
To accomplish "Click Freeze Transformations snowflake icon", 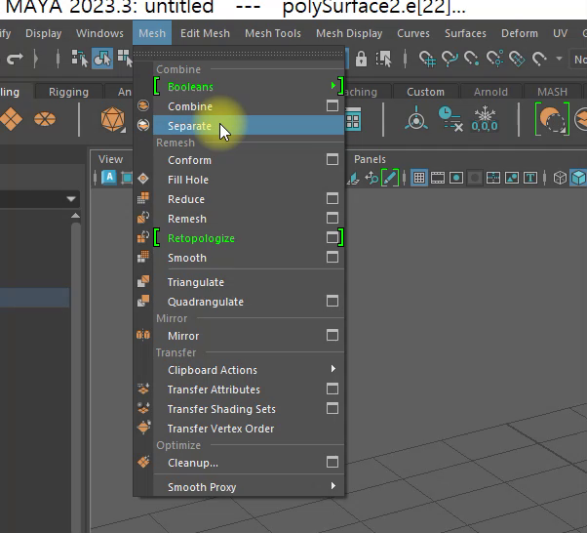I will tap(485, 119).
